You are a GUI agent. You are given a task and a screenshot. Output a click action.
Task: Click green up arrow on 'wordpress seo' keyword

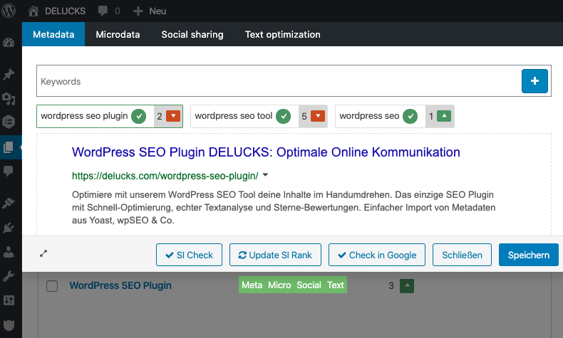click(x=443, y=116)
